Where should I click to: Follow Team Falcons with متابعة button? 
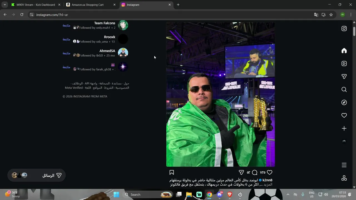pyautogui.click(x=66, y=25)
